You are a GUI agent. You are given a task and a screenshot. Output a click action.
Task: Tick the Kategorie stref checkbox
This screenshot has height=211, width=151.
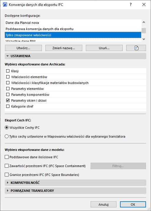coord(8,106)
